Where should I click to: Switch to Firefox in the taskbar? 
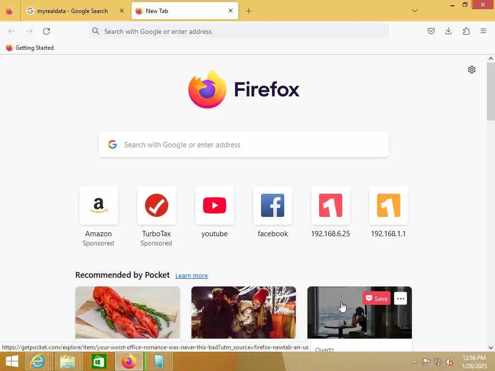click(x=129, y=361)
